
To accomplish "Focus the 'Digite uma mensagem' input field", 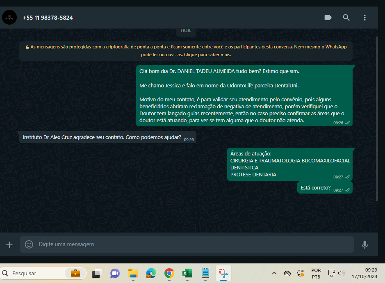I will 187,244.
